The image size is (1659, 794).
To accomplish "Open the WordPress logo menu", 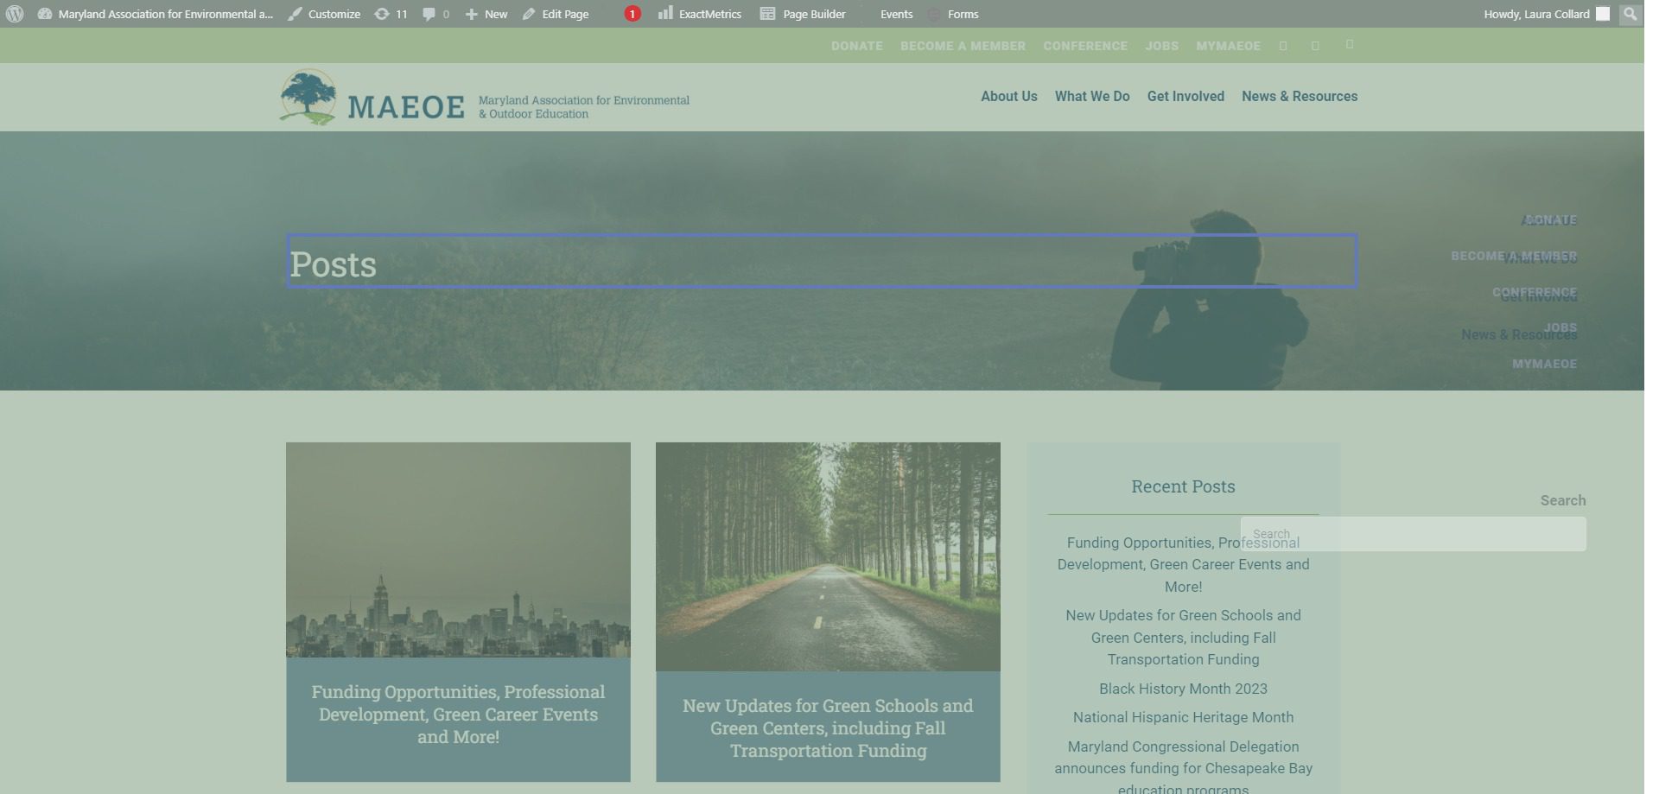I will point(15,14).
